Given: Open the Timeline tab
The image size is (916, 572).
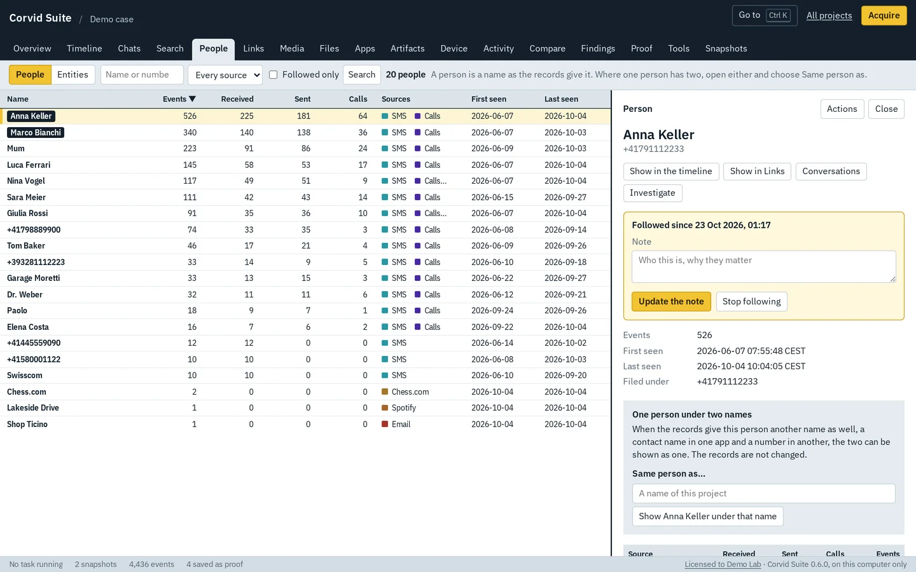Looking at the screenshot, I should pyautogui.click(x=85, y=49).
